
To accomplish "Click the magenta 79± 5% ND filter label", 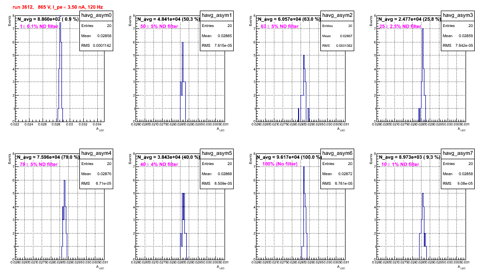I will coord(39,165).
